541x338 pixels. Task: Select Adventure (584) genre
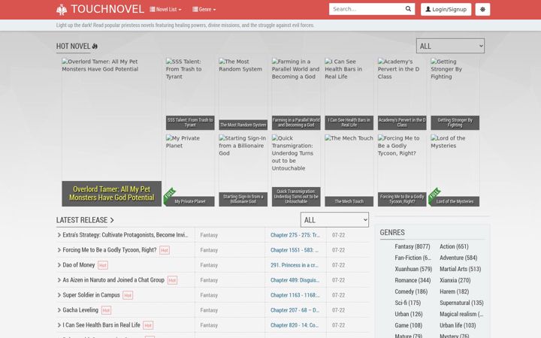458,258
